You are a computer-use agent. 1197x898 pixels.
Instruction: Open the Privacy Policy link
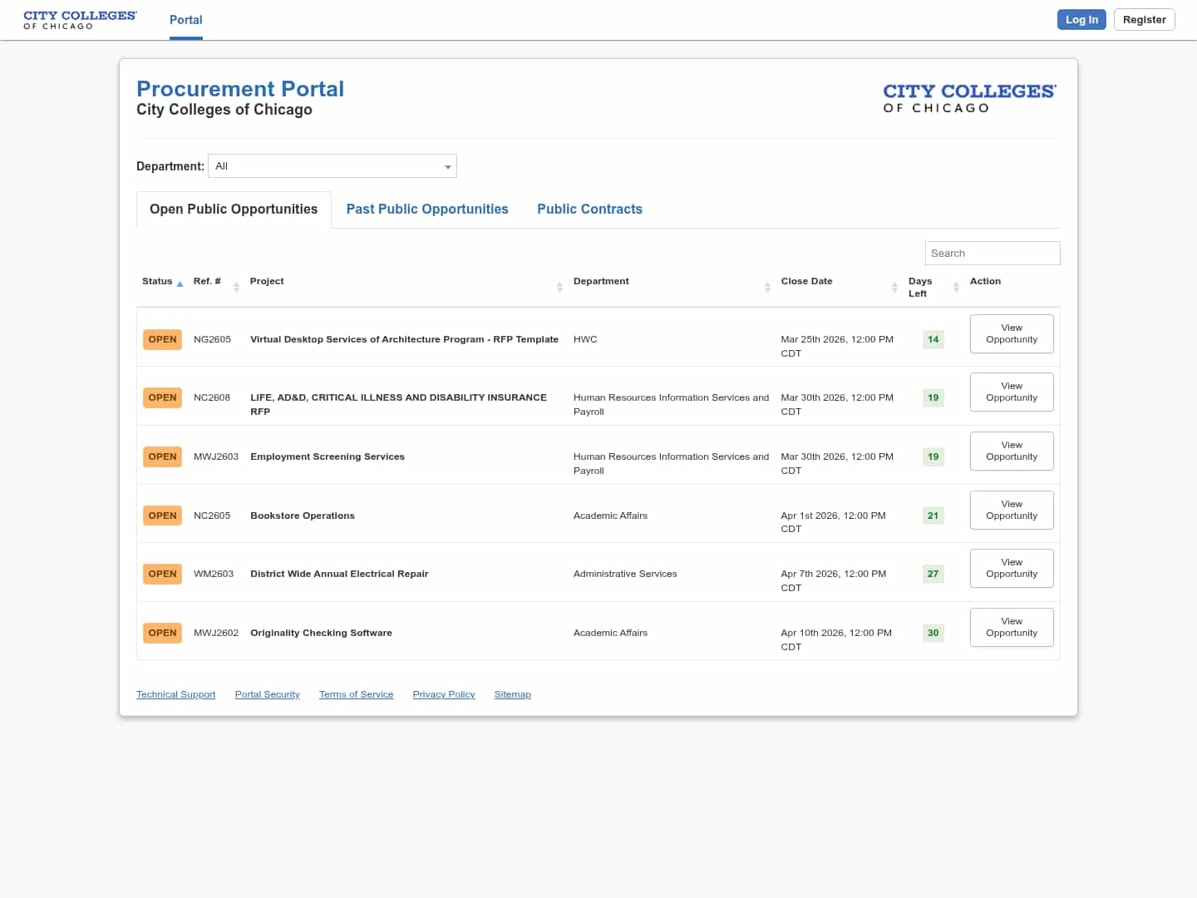[444, 694]
